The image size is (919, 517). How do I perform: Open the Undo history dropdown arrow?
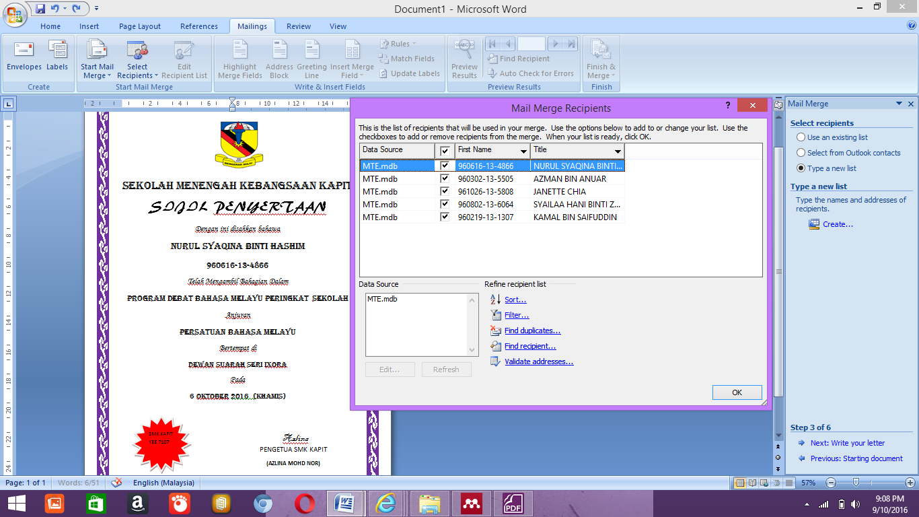(65, 9)
